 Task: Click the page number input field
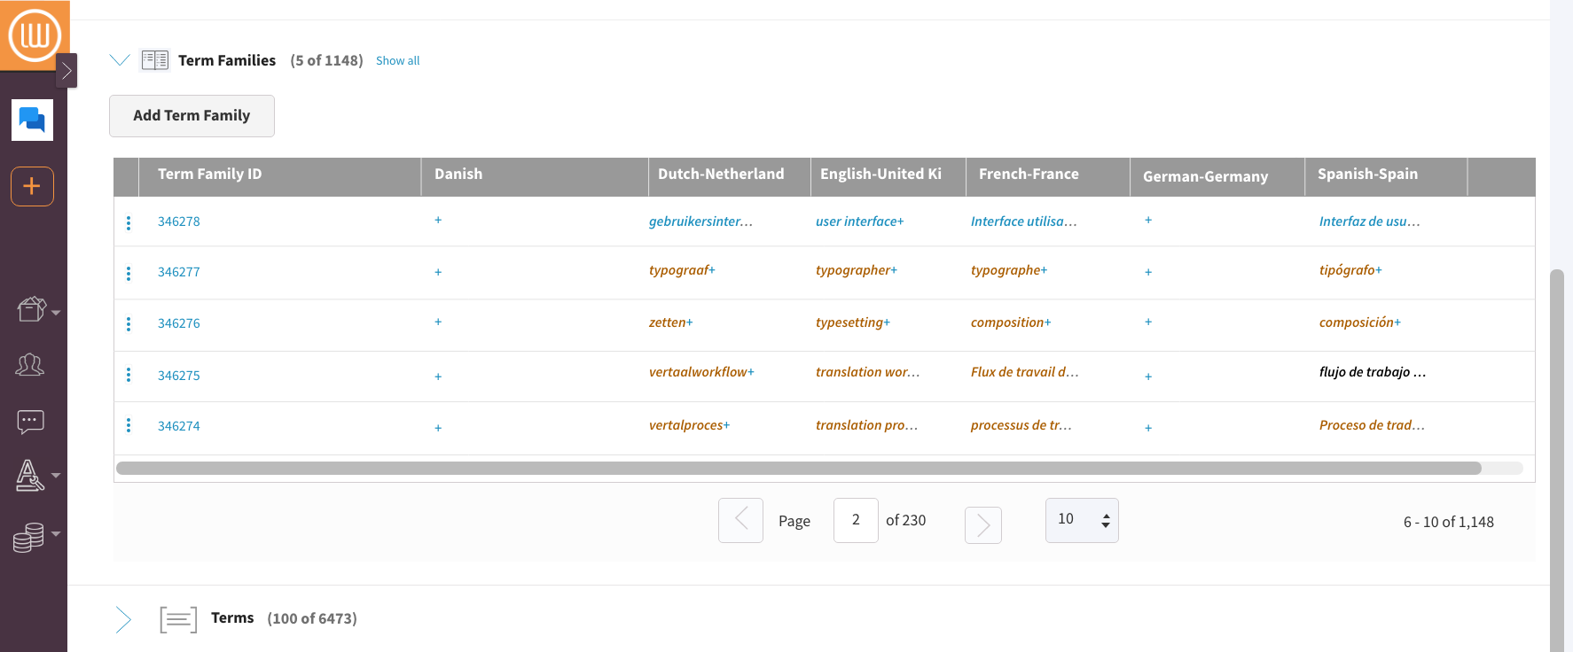tap(855, 520)
